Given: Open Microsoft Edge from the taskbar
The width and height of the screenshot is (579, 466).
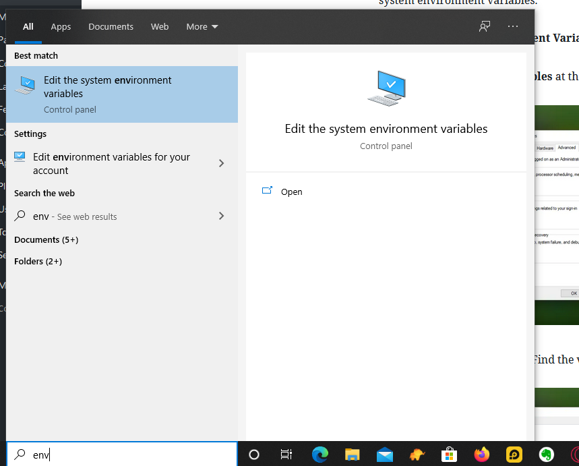Looking at the screenshot, I should point(320,455).
